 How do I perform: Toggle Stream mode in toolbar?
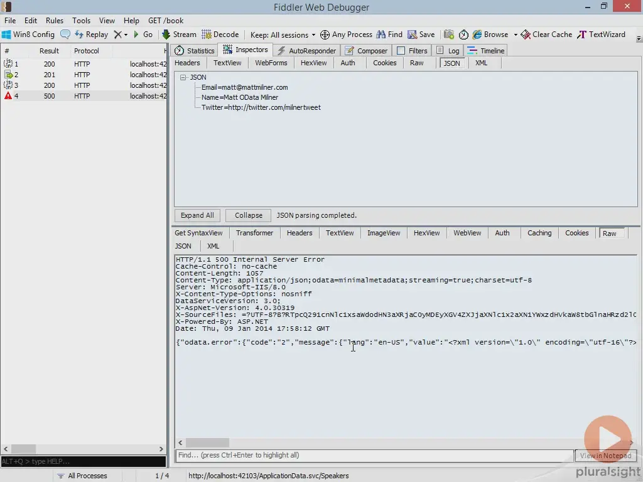tap(179, 35)
